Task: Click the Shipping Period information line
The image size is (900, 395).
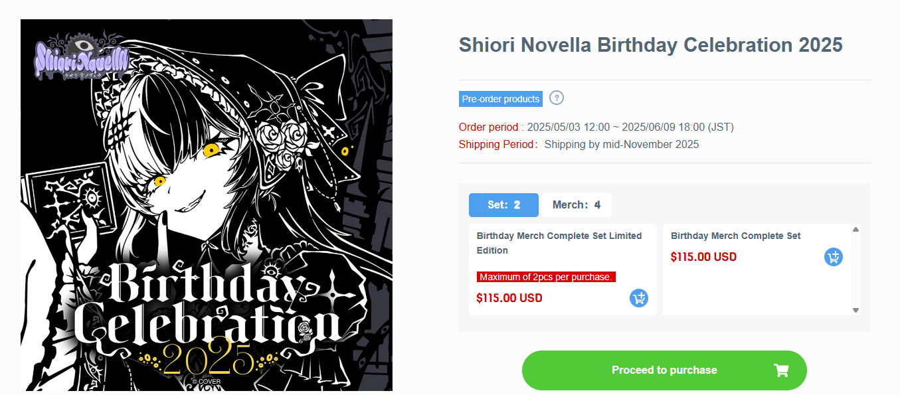Action: pyautogui.click(x=579, y=144)
